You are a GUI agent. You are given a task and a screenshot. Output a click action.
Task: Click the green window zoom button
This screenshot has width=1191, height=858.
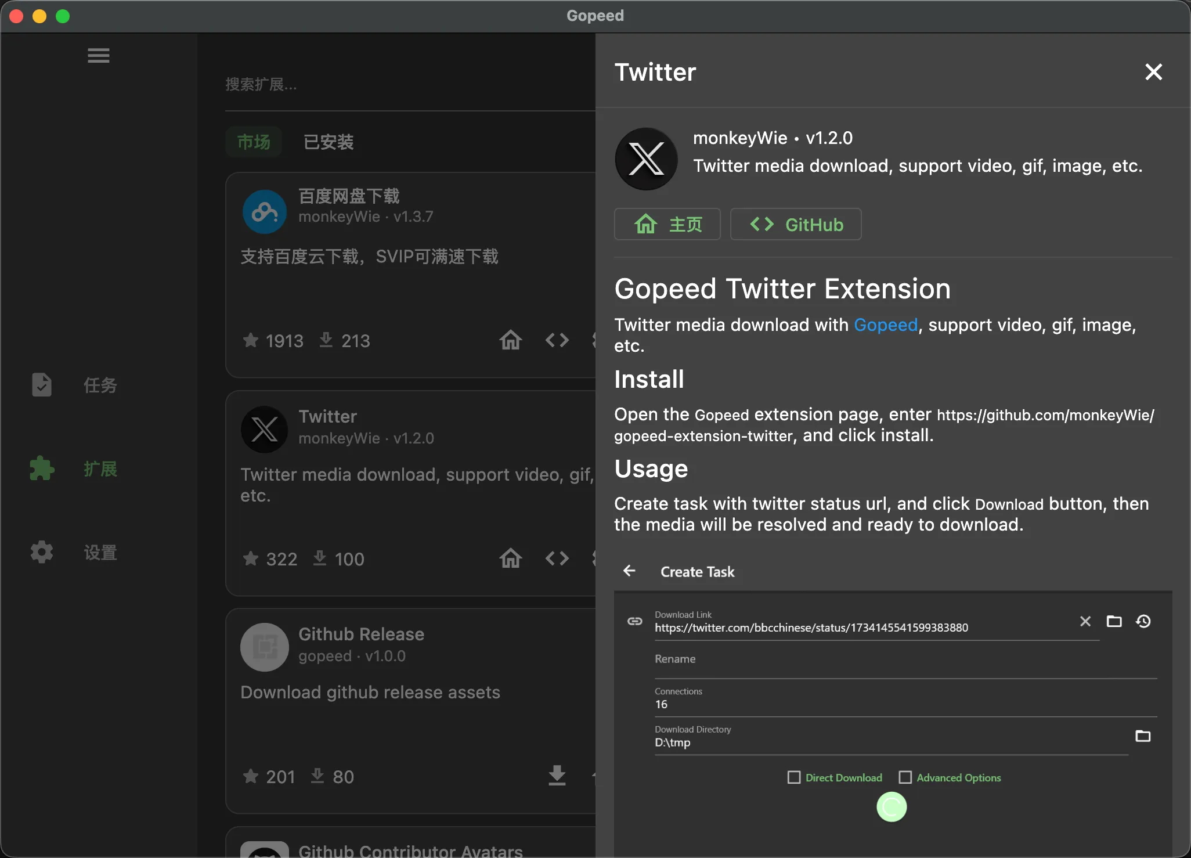(x=63, y=16)
